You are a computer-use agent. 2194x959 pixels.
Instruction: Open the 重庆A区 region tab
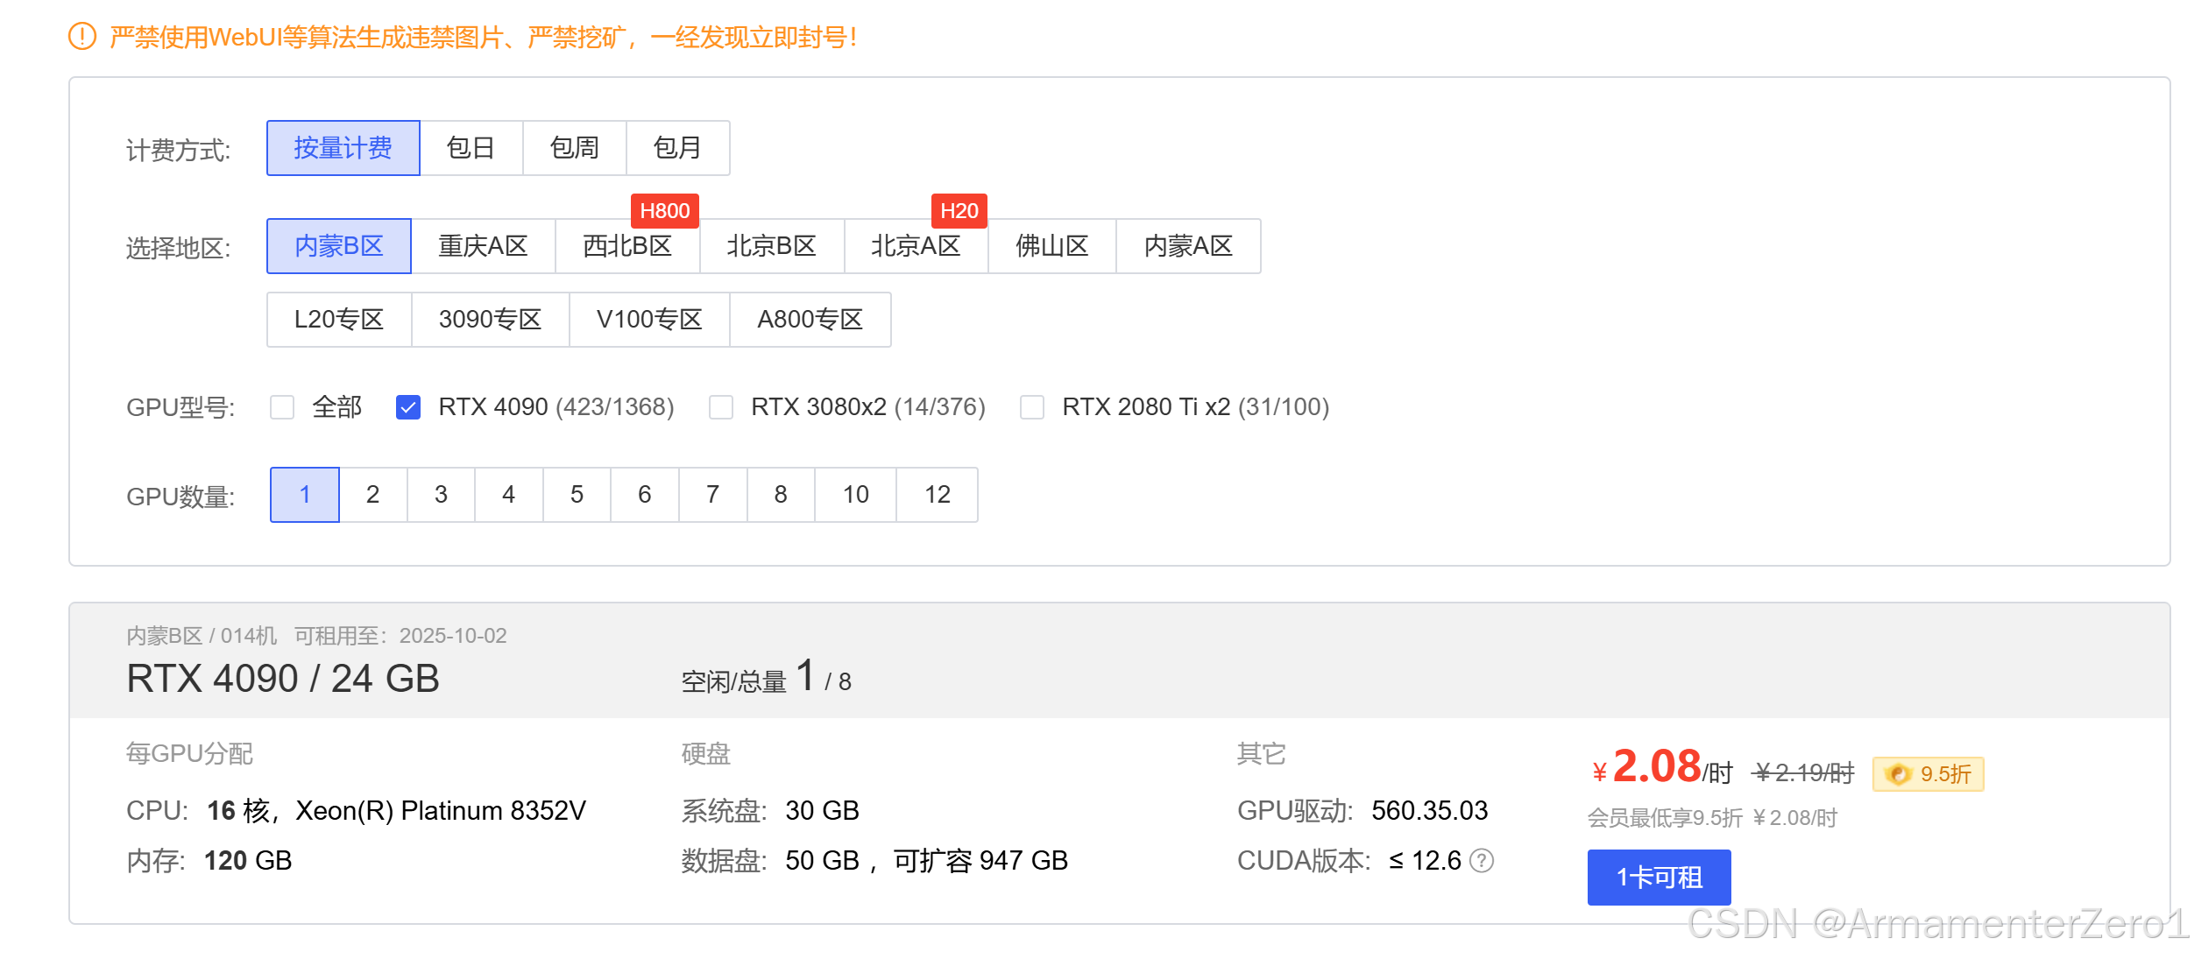(483, 246)
